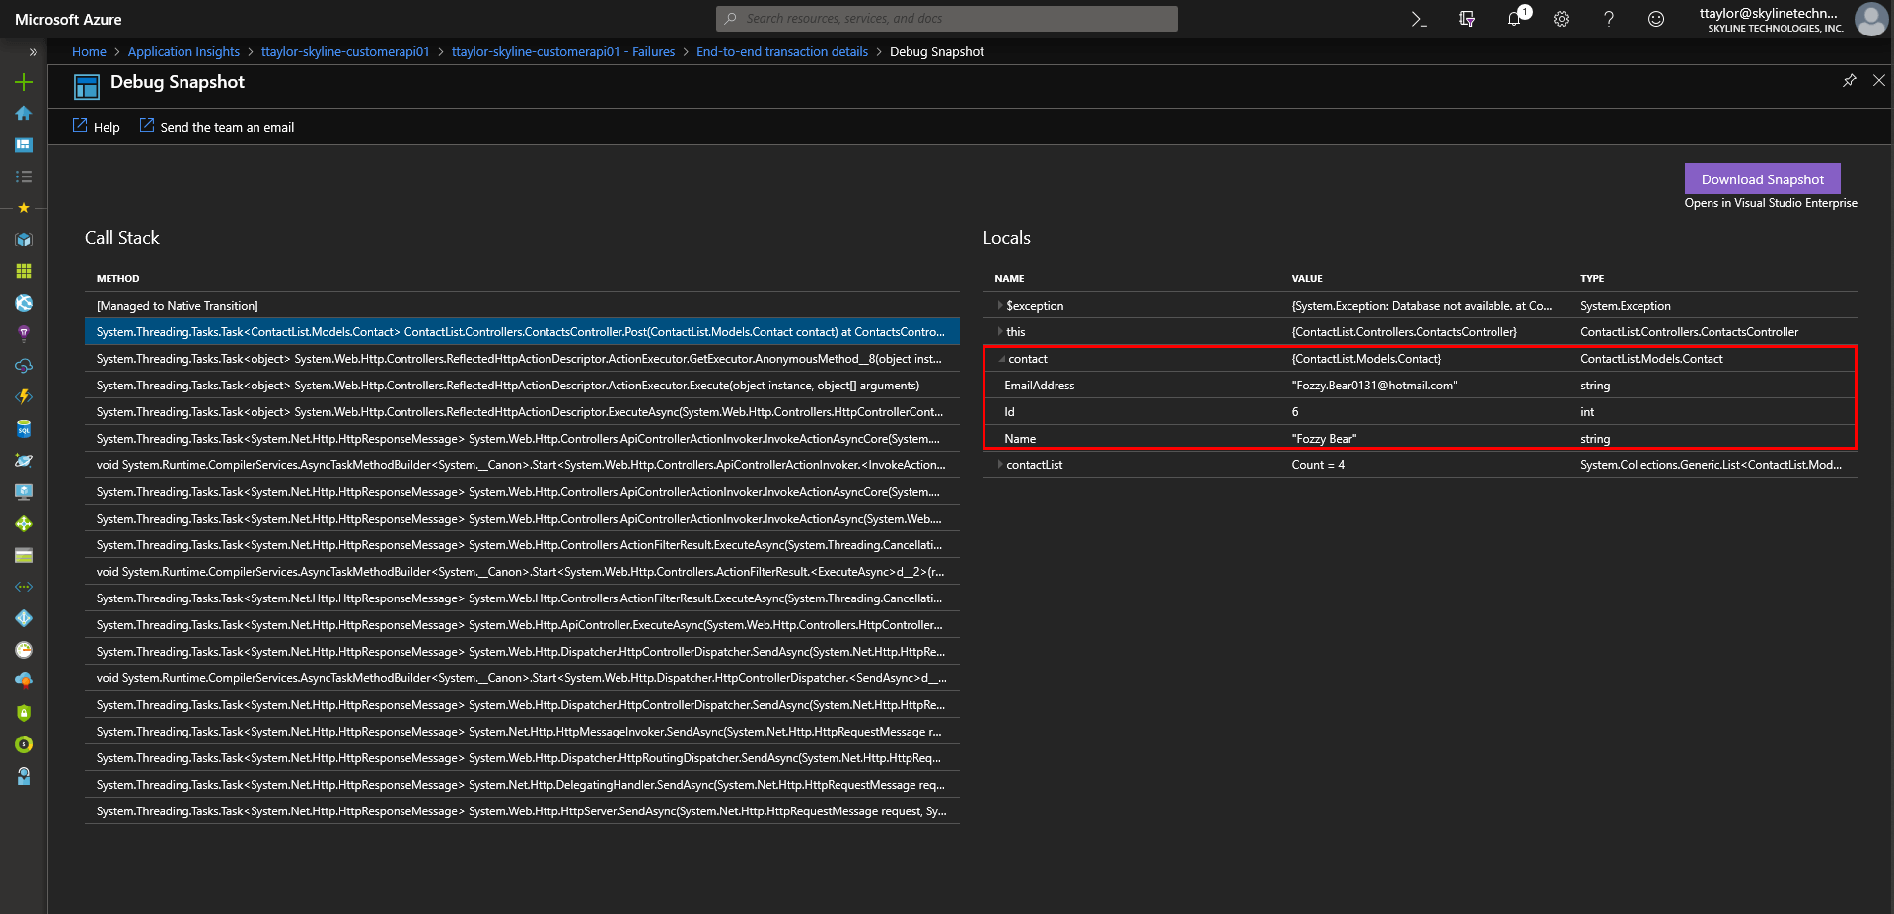Click the Favorites star icon in sidebar

24,208
